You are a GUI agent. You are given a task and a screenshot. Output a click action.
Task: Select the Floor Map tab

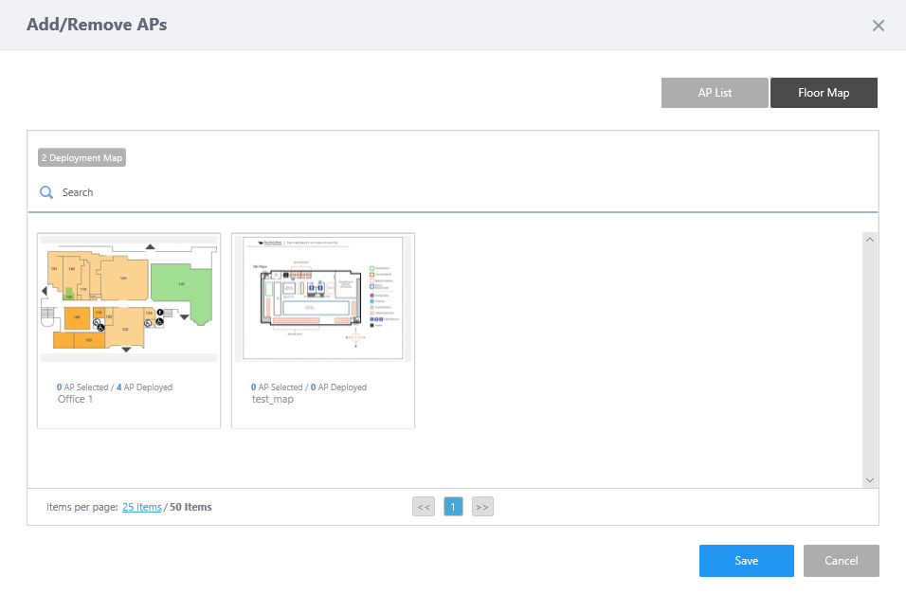[x=824, y=93]
